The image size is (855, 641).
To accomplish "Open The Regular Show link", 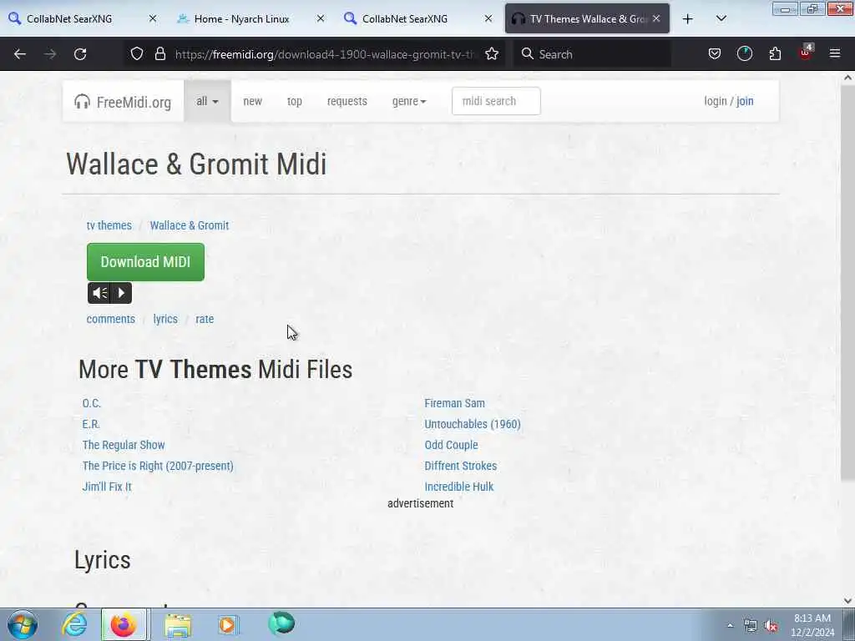I will click(x=124, y=445).
